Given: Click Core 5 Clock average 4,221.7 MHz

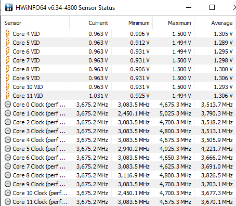Looking at the screenshot, I should point(217,149).
